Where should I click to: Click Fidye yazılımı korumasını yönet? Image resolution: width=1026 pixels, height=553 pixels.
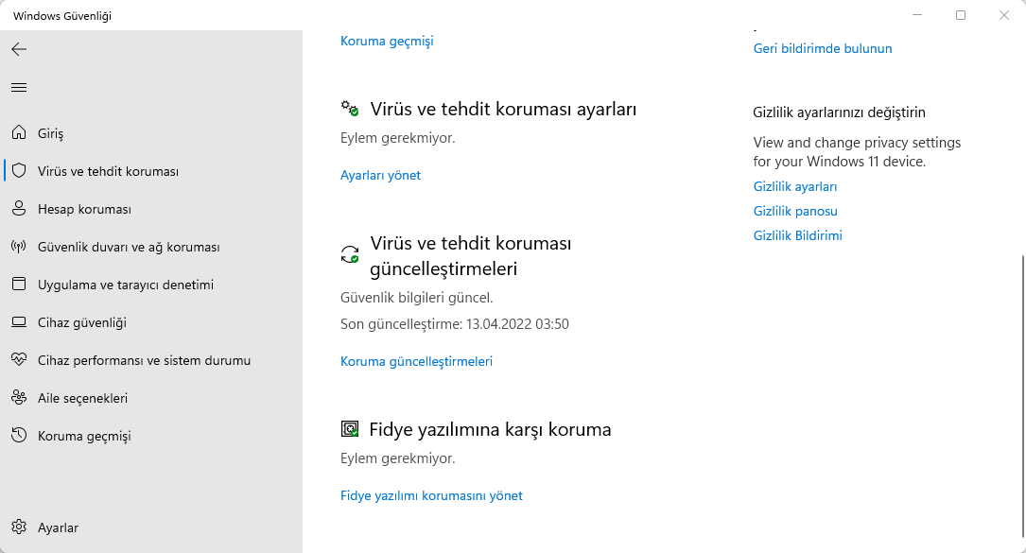(431, 495)
